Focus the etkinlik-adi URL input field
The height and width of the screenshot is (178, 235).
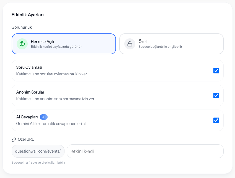145,151
